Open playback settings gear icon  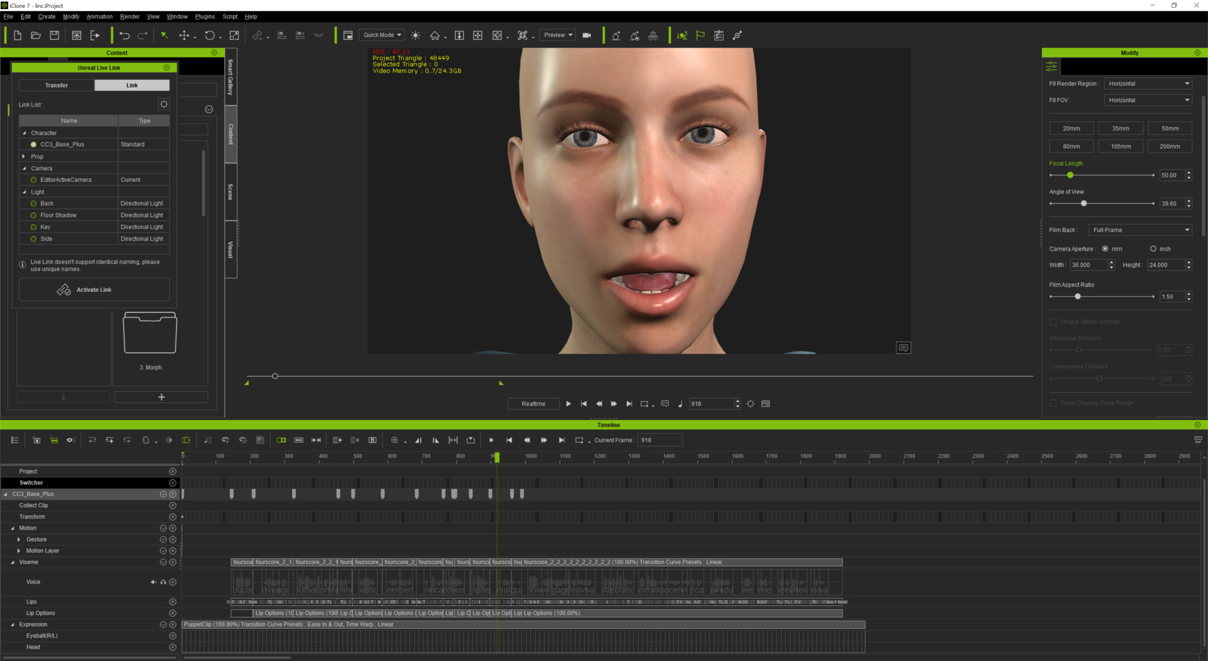click(750, 404)
